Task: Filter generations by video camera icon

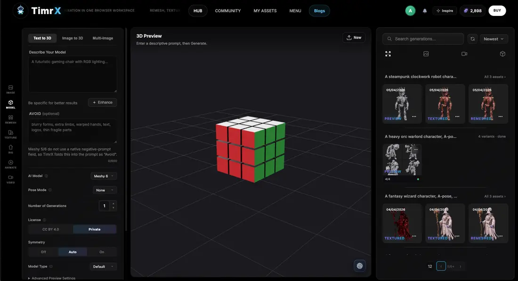Action: tap(464, 54)
